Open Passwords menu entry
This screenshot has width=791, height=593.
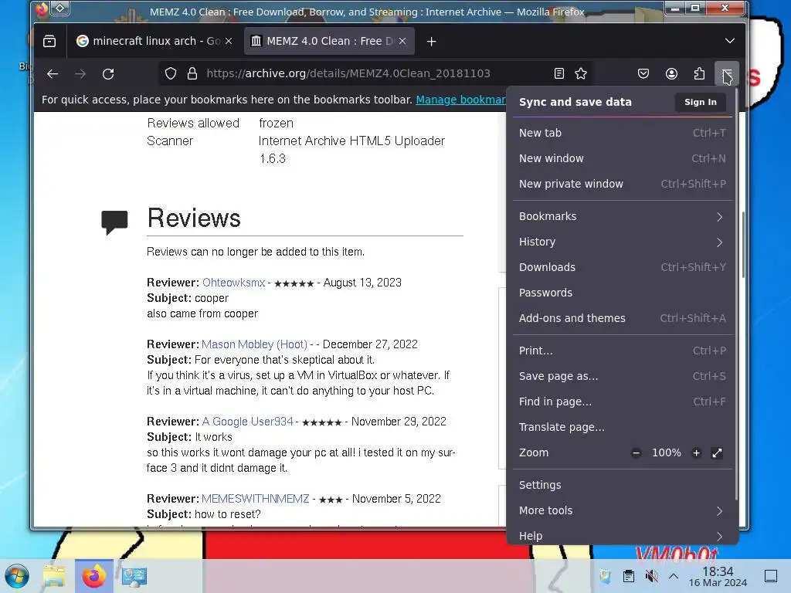click(623, 293)
